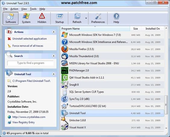Click the program list scrollbar thumb
Viewport: 170px width, 137px height.
click(166, 105)
